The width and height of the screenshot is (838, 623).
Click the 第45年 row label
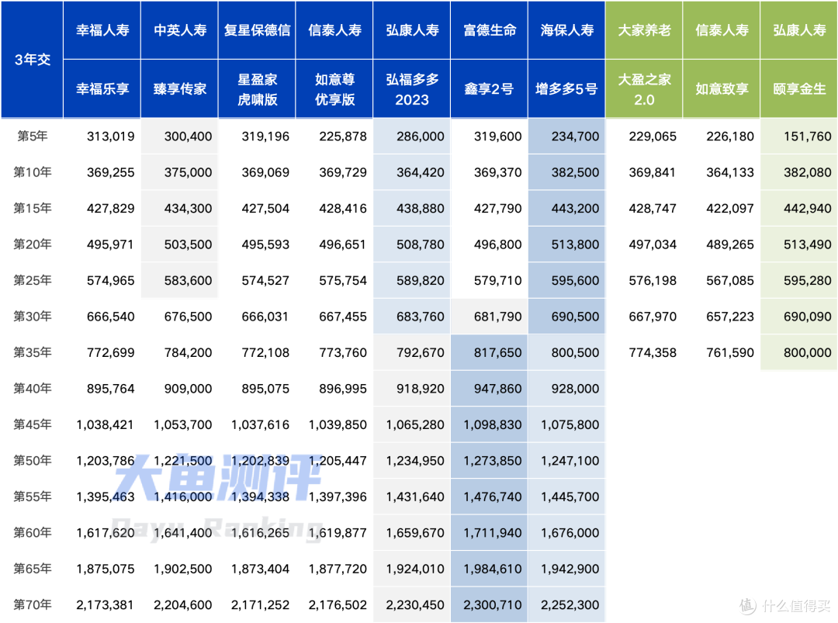(x=33, y=425)
